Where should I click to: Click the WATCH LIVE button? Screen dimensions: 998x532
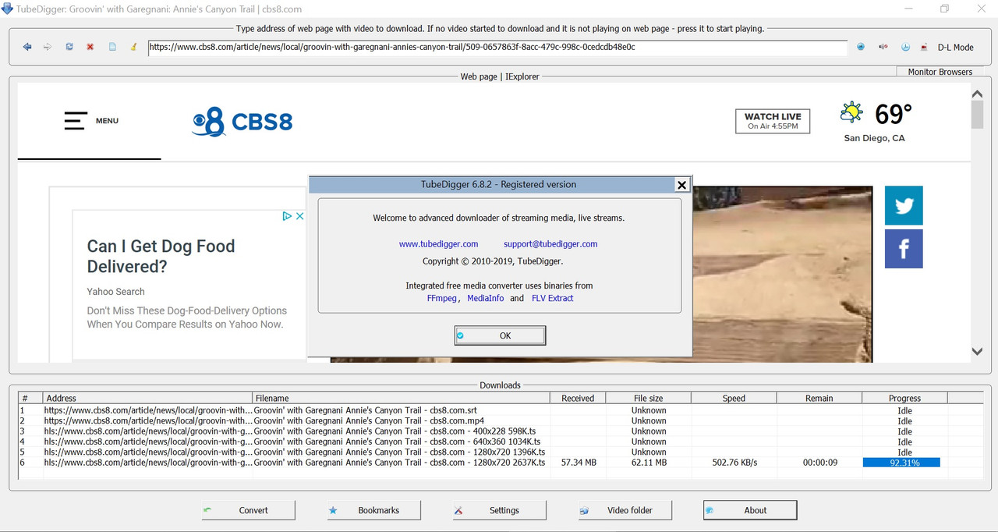click(773, 121)
